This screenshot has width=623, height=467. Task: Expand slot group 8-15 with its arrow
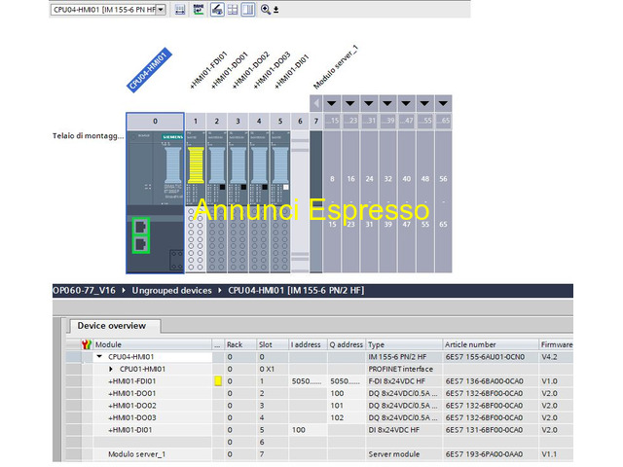click(x=332, y=104)
